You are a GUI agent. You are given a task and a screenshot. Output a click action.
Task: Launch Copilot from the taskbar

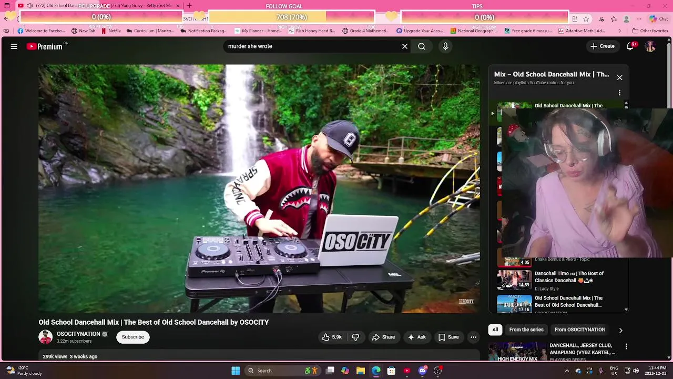point(345,371)
